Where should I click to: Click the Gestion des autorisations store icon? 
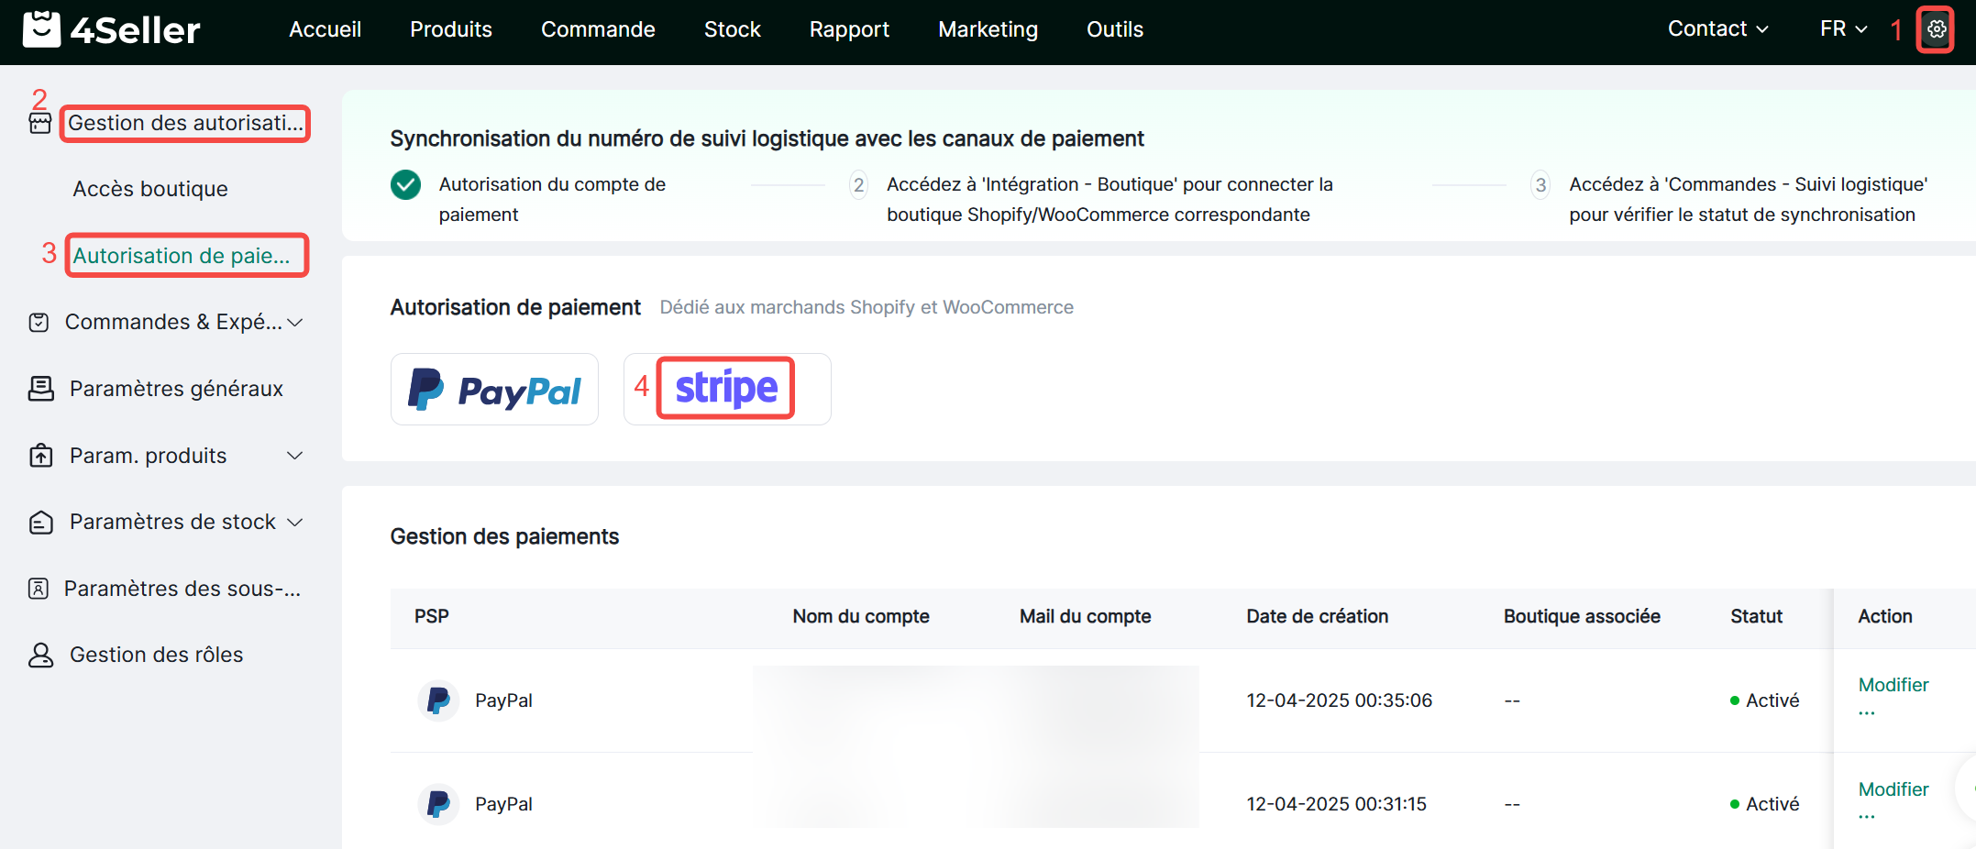(x=40, y=124)
